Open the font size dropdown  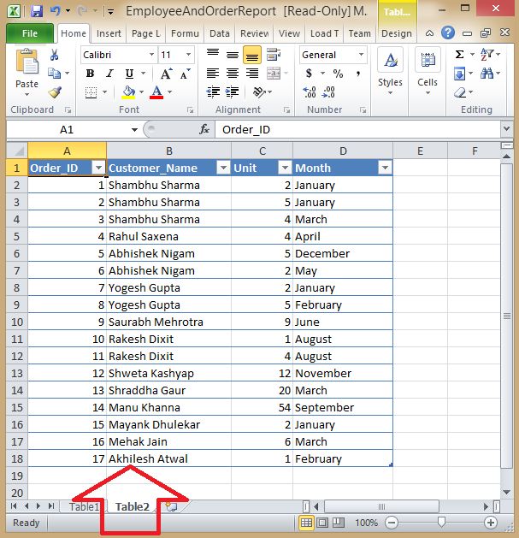(x=188, y=55)
